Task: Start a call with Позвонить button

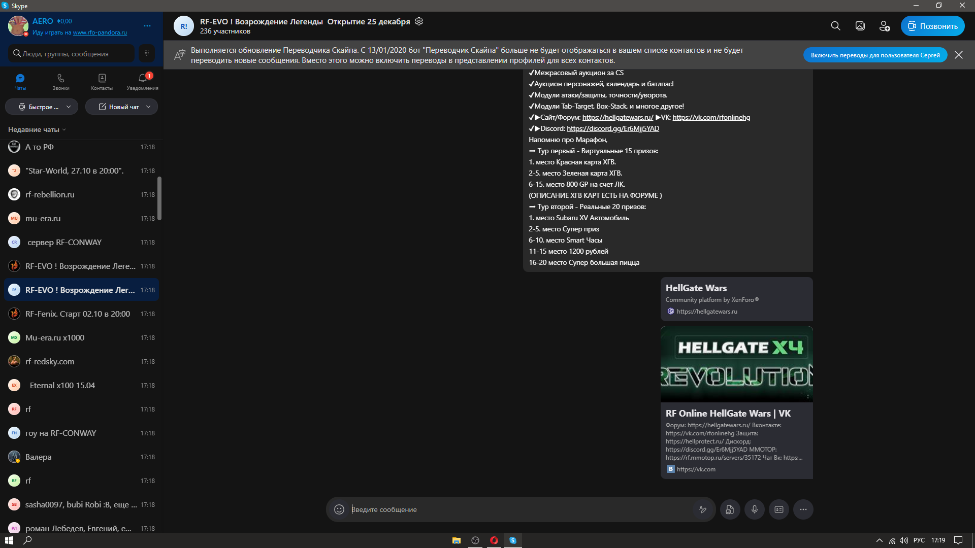Action: [932, 26]
